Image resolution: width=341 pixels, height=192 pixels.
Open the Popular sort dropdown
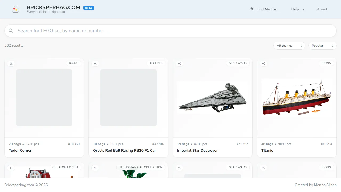click(322, 46)
